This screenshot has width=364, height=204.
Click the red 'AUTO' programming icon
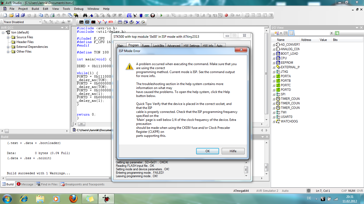pos(111,22)
